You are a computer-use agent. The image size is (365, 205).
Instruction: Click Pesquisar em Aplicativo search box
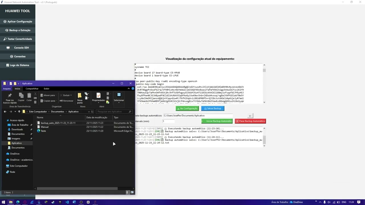click(x=114, y=112)
